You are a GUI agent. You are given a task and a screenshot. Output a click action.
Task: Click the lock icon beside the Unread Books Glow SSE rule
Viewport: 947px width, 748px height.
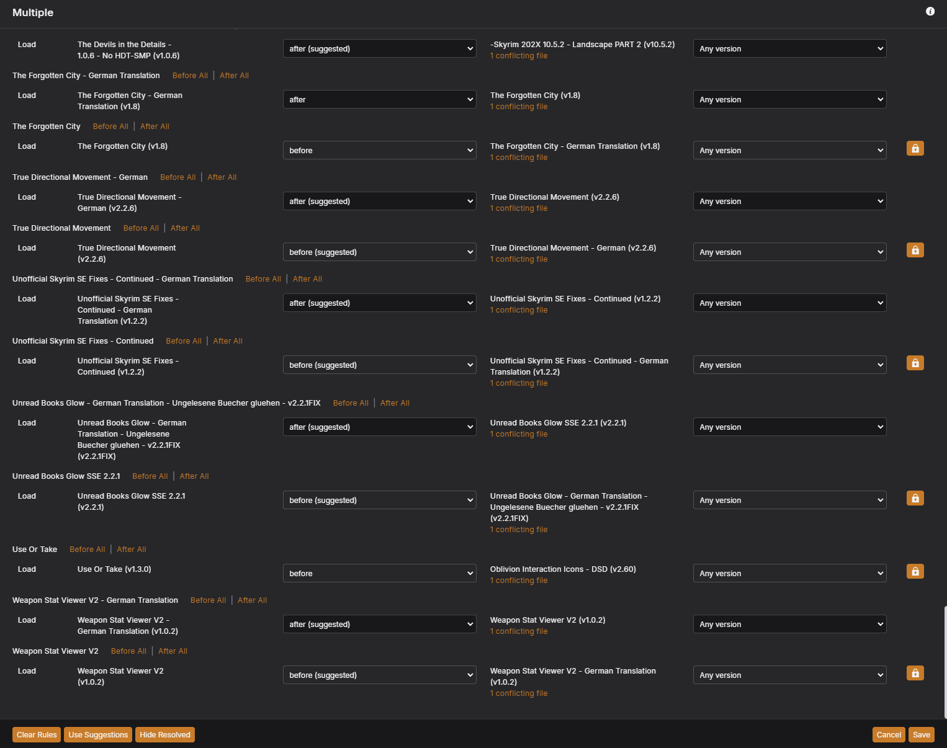[915, 498]
